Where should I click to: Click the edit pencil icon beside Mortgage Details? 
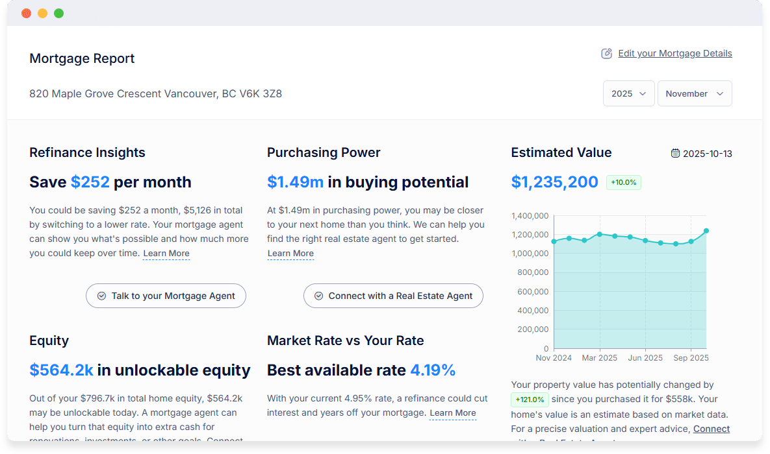[x=607, y=54]
